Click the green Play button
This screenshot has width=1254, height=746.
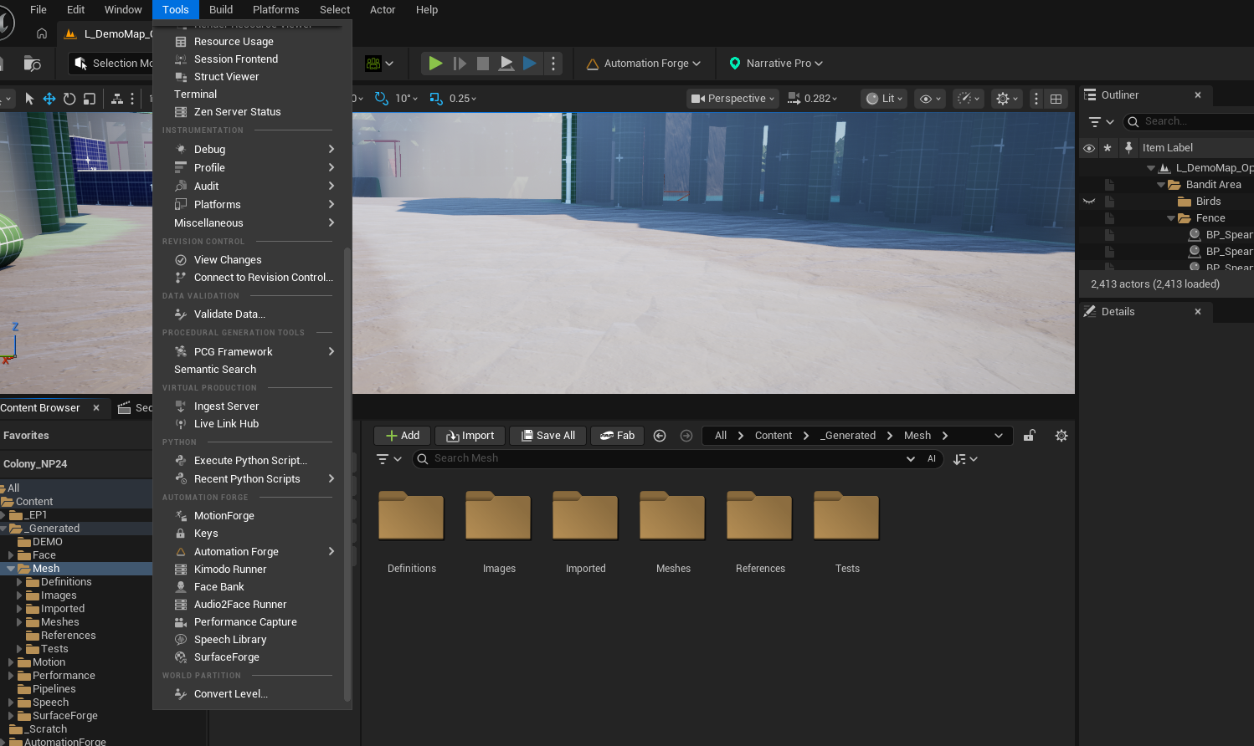435,63
